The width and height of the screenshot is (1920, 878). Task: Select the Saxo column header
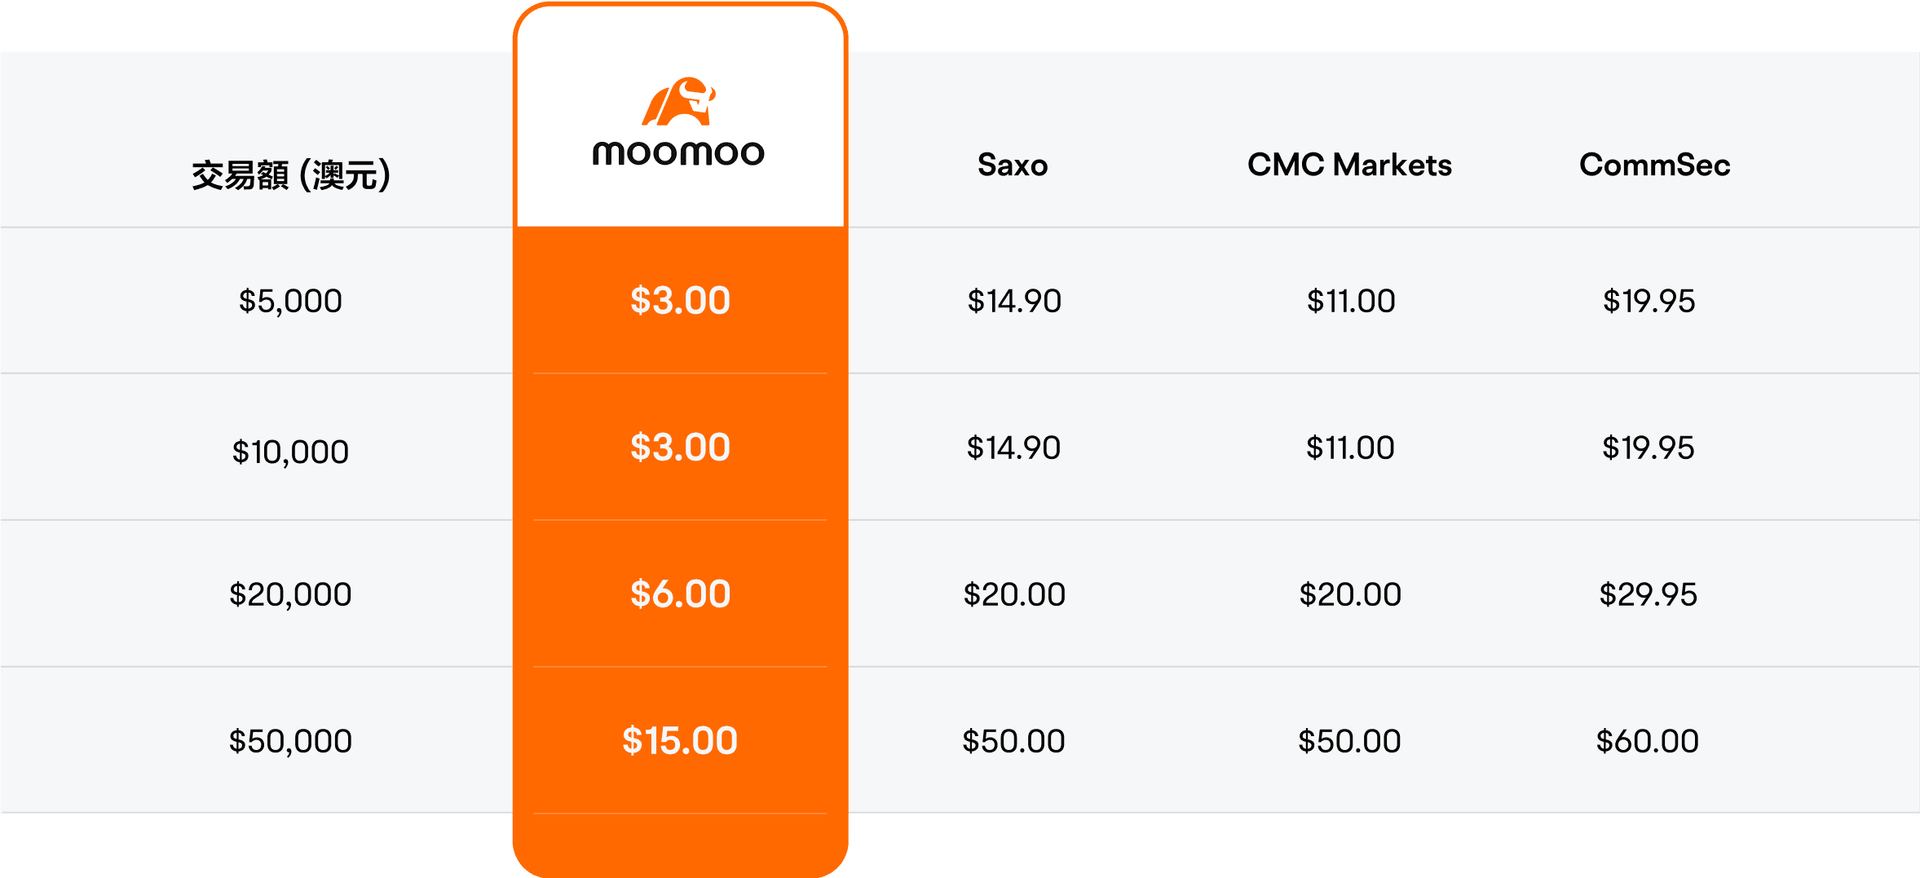[1012, 165]
